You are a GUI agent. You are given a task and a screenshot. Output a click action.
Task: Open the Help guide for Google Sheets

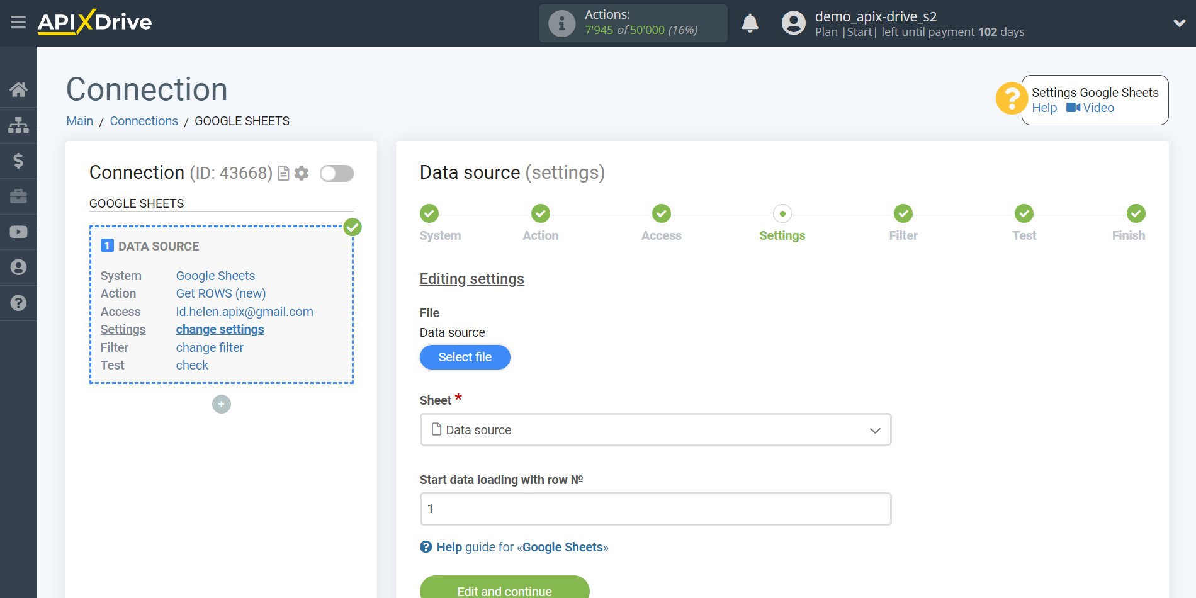(514, 547)
